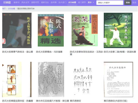Open the 黄氏易筋经 text page thumbnail

(118, 80)
